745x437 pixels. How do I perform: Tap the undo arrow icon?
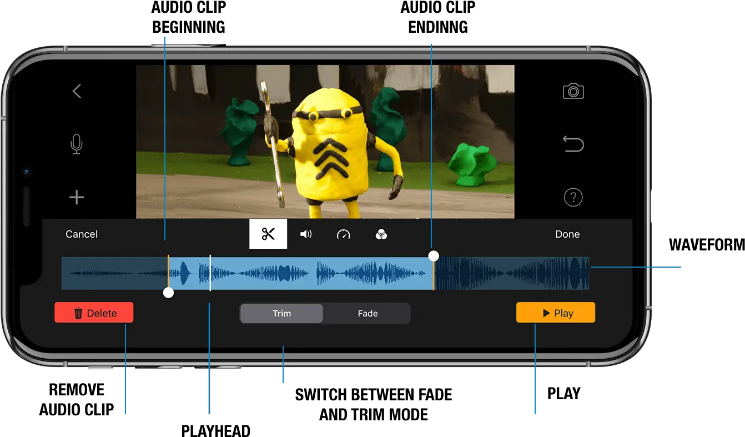click(573, 144)
